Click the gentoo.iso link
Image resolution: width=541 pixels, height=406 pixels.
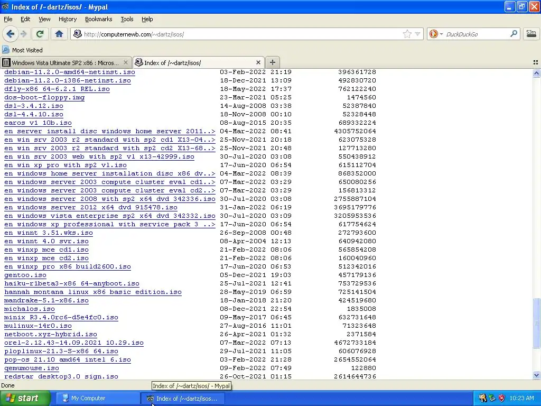coord(25,275)
